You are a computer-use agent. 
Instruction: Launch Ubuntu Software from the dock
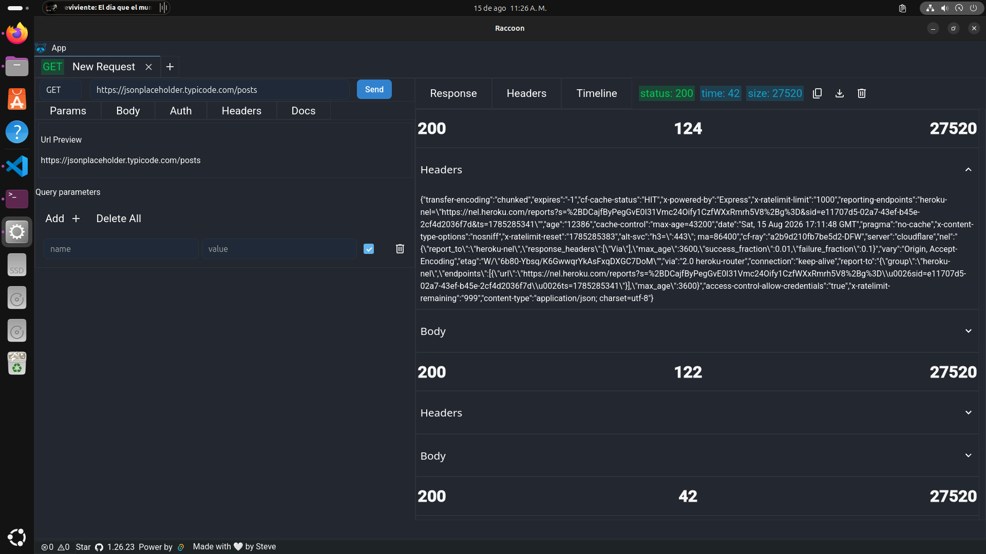pyautogui.click(x=17, y=100)
